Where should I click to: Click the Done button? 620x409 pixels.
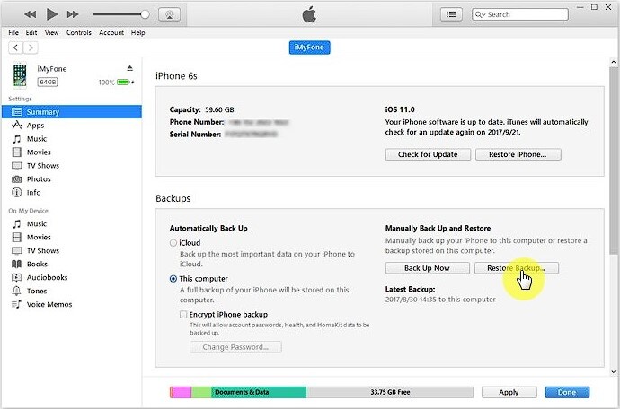click(567, 393)
